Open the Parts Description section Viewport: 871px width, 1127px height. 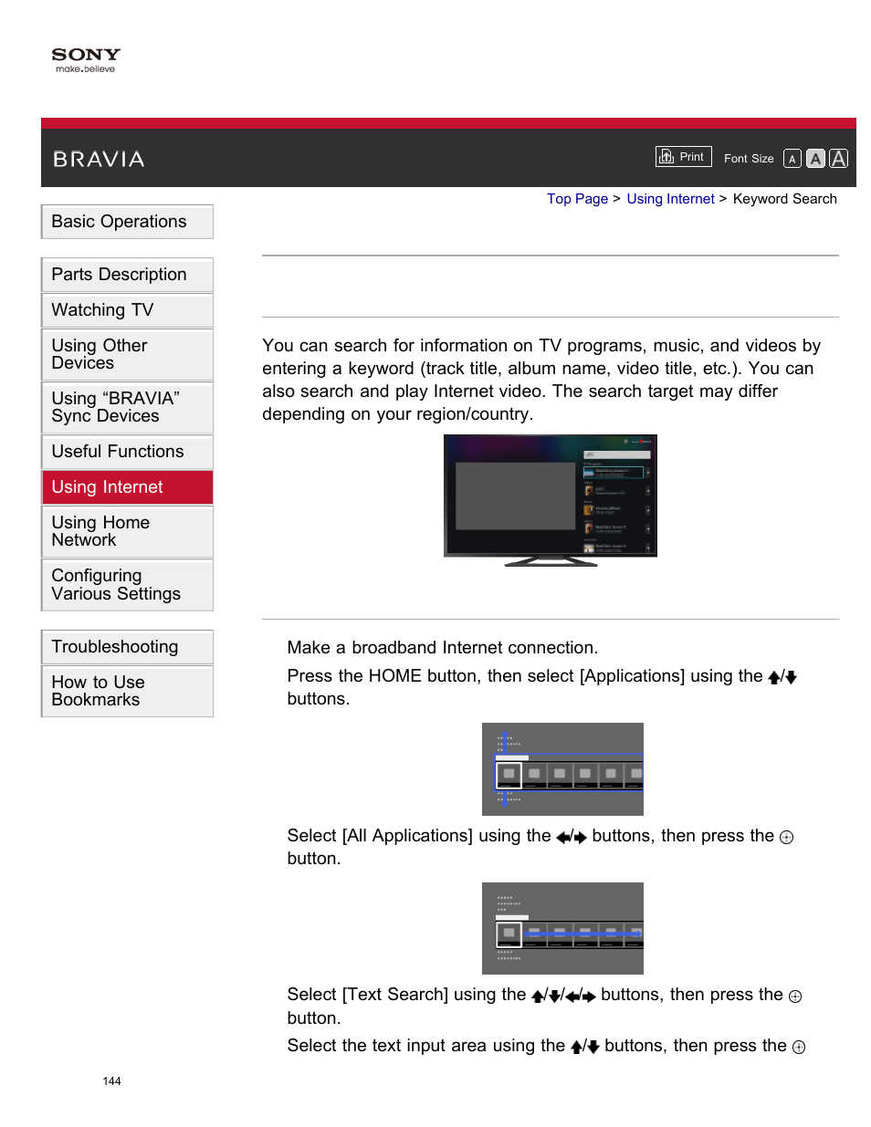pyautogui.click(x=127, y=275)
